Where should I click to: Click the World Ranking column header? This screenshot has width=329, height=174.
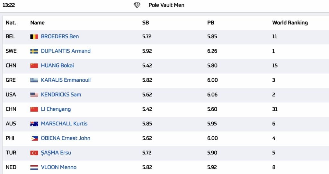pyautogui.click(x=290, y=23)
